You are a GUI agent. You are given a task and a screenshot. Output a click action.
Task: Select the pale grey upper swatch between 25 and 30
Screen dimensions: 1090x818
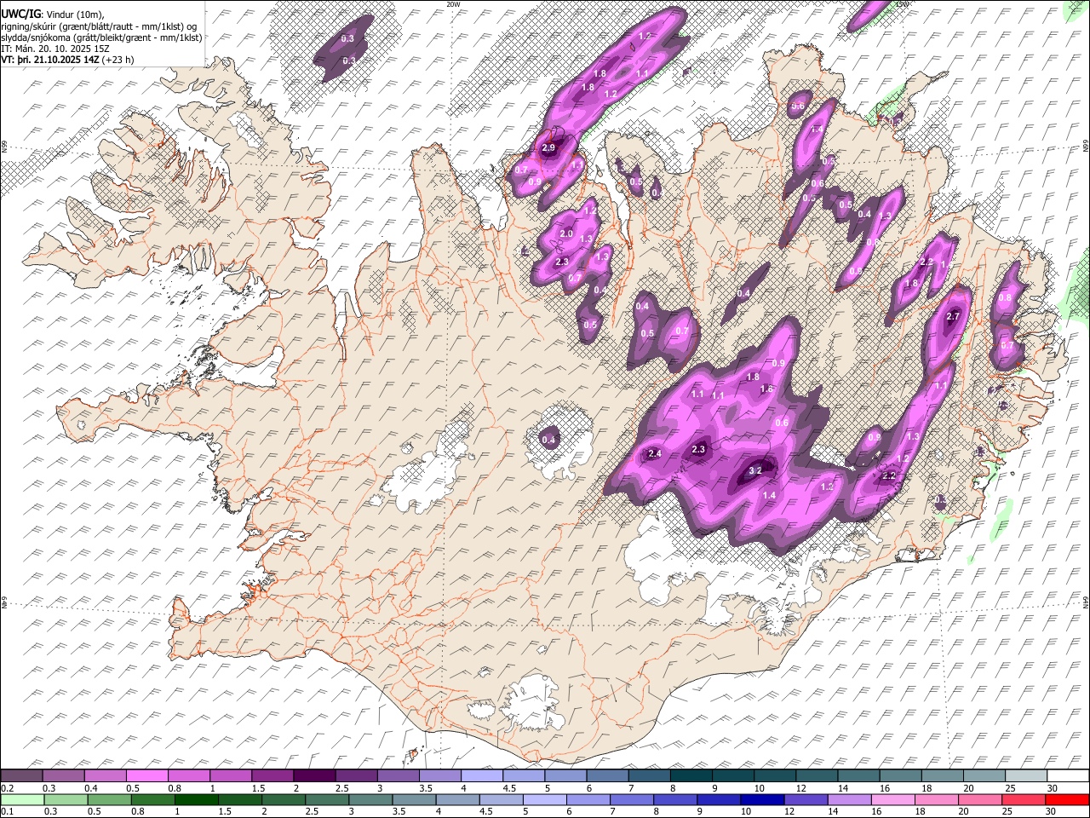[1027, 776]
